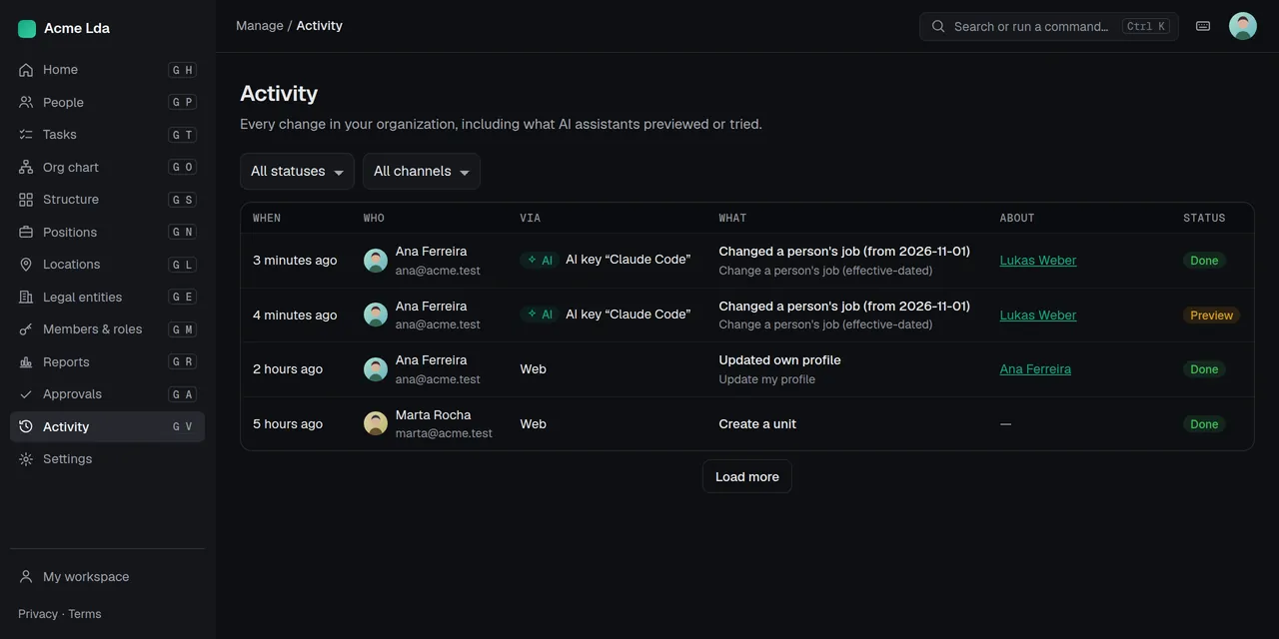Image resolution: width=1279 pixels, height=639 pixels.
Task: Click the "Create a unit" entry
Action: [757, 424]
